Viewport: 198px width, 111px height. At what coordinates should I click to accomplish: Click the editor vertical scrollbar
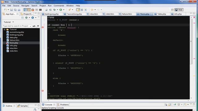click(191, 41)
